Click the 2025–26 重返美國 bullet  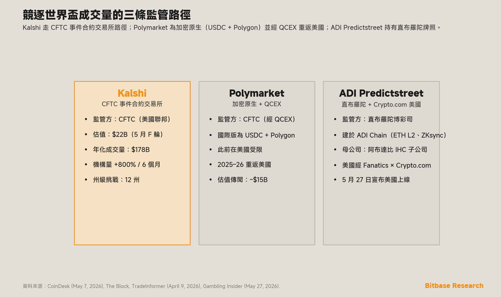244,165
